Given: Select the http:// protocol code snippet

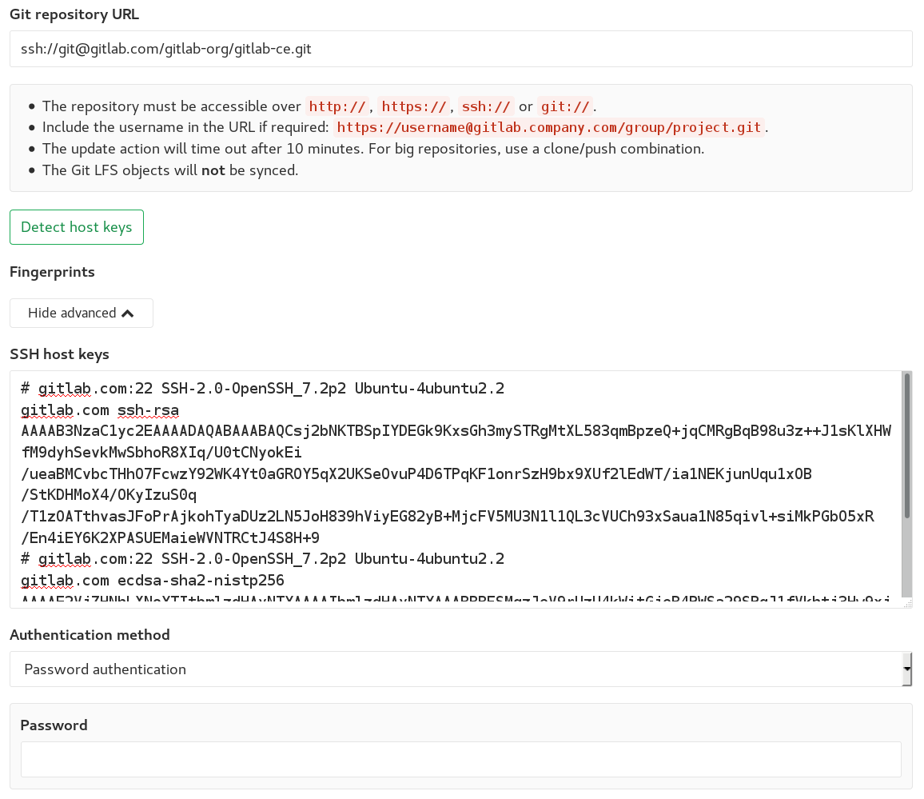Looking at the screenshot, I should point(337,106).
